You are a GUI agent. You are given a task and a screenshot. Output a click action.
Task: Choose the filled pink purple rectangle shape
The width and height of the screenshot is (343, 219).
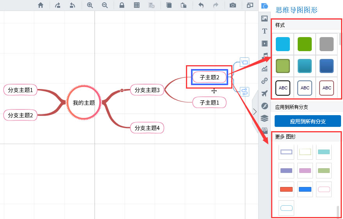tap(305, 171)
